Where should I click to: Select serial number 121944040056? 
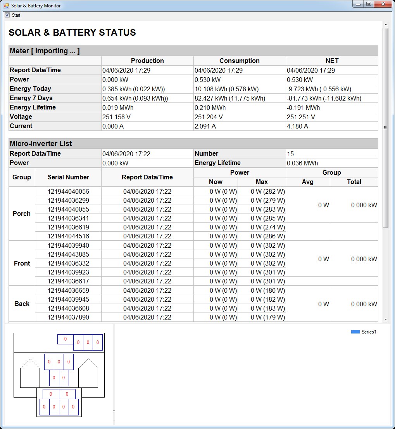click(x=68, y=191)
